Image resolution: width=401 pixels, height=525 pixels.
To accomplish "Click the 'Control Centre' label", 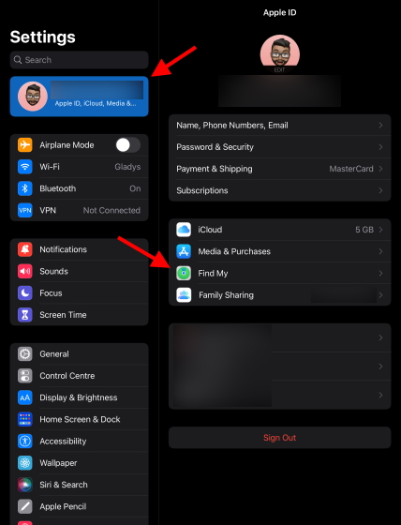I will pos(67,376).
